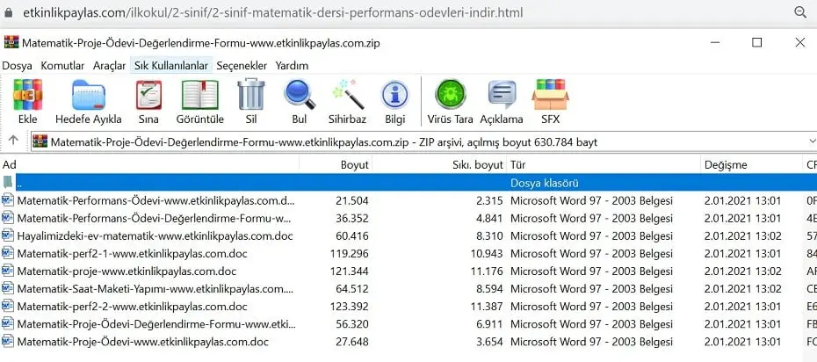Click the Sil trash can icon
The height and width of the screenshot is (362, 817).
(251, 94)
